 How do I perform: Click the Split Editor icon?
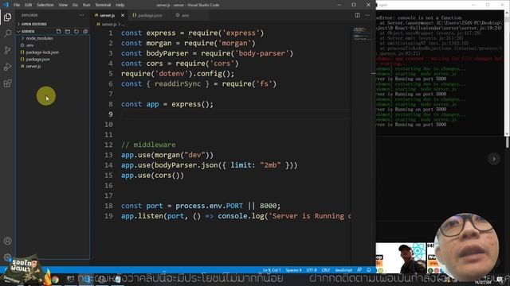(358, 15)
